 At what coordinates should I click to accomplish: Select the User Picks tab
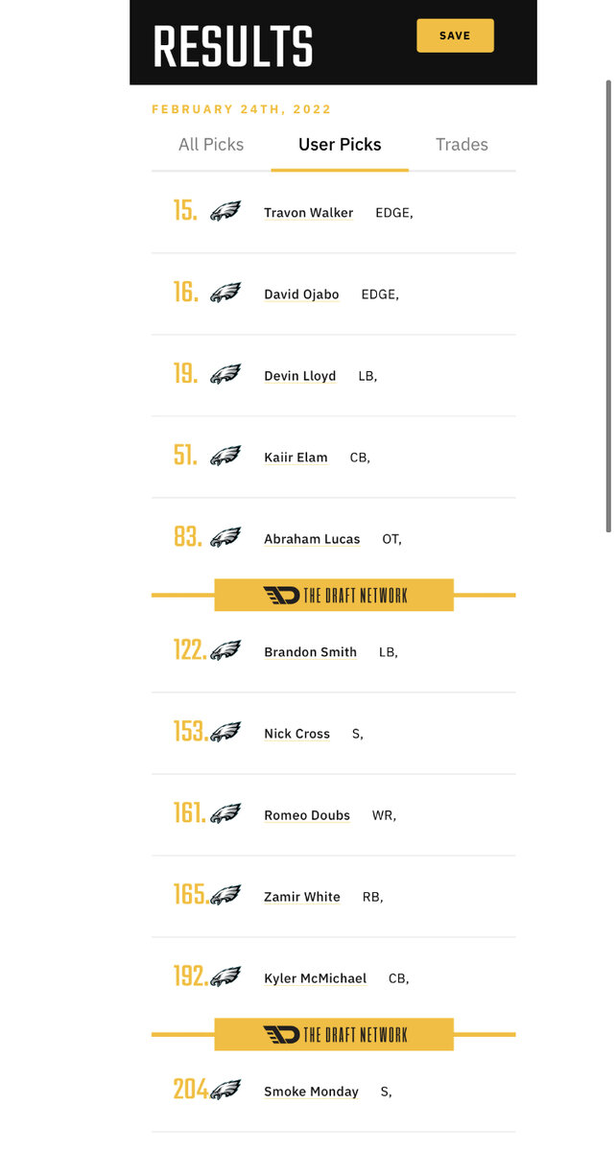[x=340, y=145]
